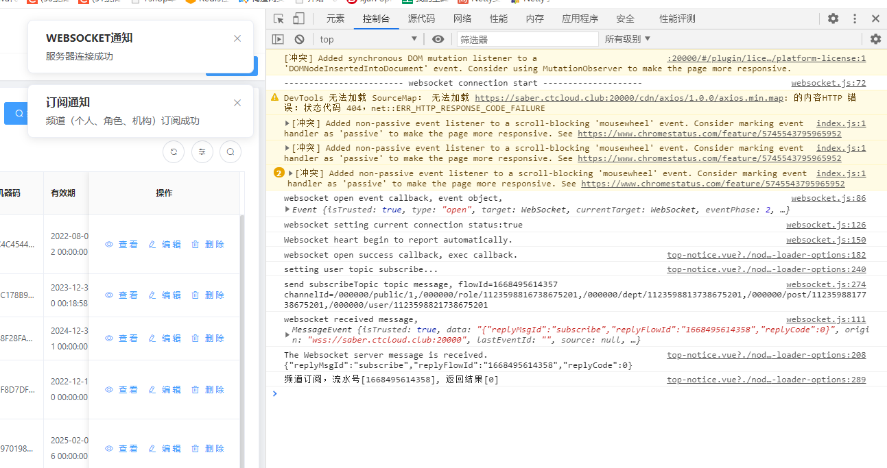Click the console prompt arrow input line

(x=576, y=393)
